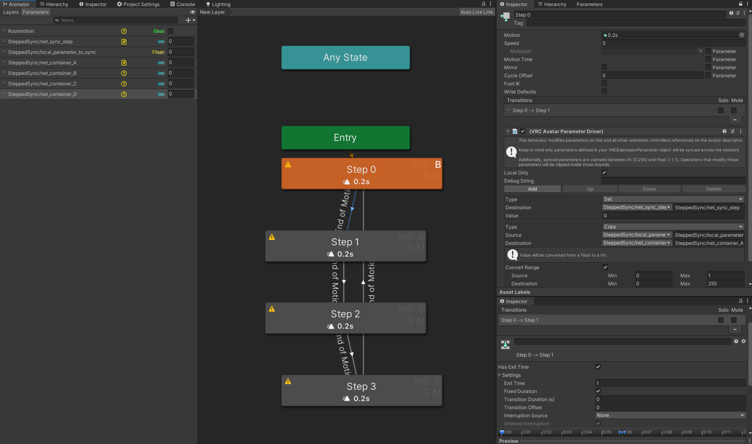Click the Parameter Driver help icon

coord(724,131)
